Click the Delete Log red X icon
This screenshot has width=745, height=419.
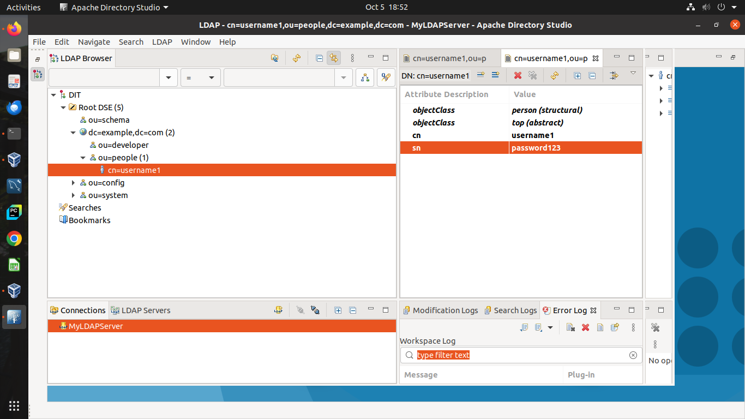click(585, 327)
